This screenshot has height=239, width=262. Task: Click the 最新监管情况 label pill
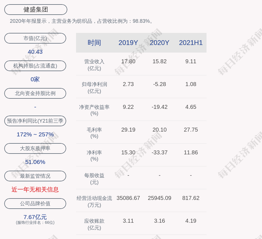(x=35, y=176)
